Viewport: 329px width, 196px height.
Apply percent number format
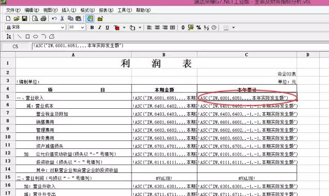(198, 27)
